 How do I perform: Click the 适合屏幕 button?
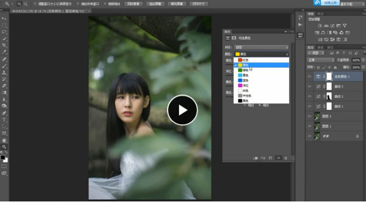click(155, 4)
